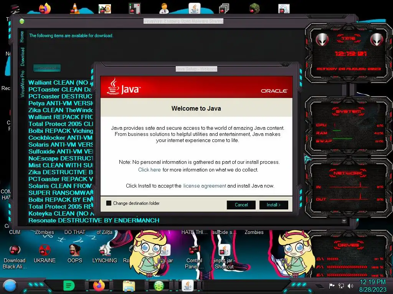
Task: Click the dimmed Download button in VirusWire
Action: [x=47, y=68]
